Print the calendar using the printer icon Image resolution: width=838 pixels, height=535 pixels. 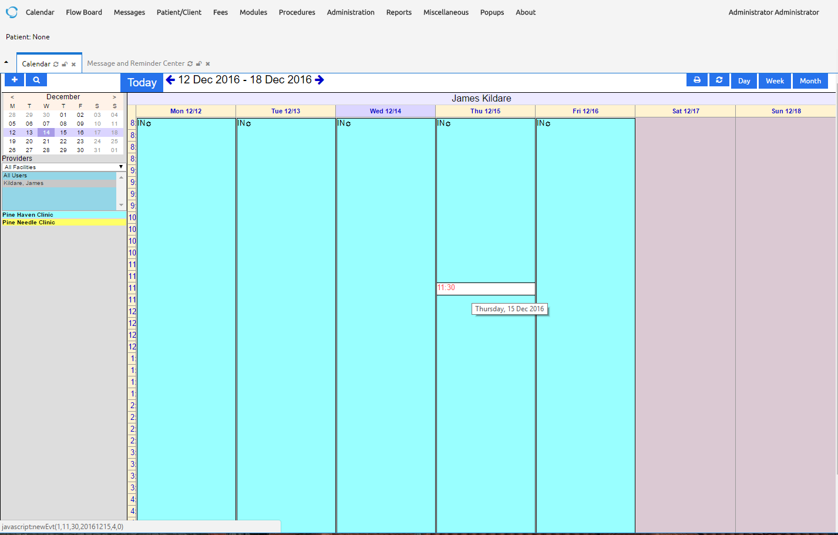[x=697, y=80]
